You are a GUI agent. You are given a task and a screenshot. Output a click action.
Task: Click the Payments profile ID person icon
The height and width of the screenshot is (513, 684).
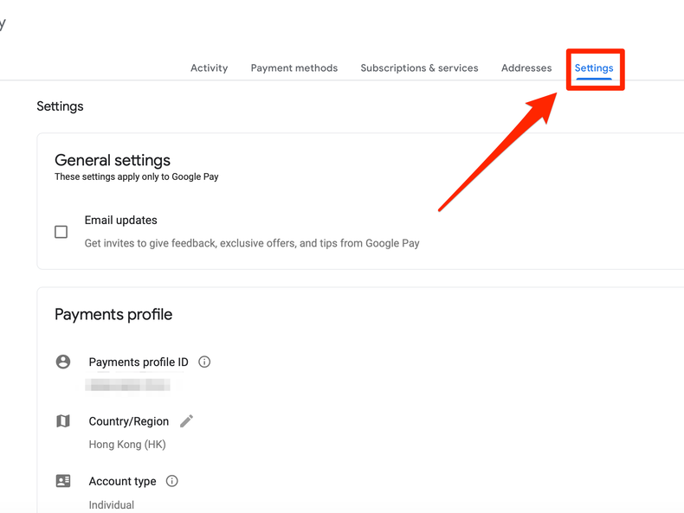(63, 362)
